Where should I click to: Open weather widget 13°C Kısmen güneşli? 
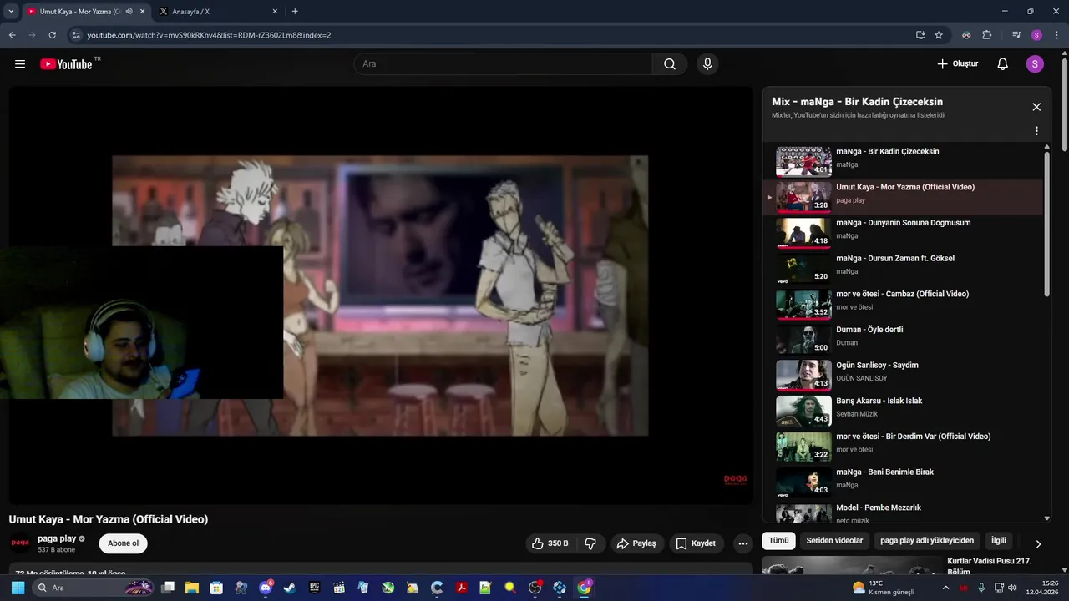point(884,588)
